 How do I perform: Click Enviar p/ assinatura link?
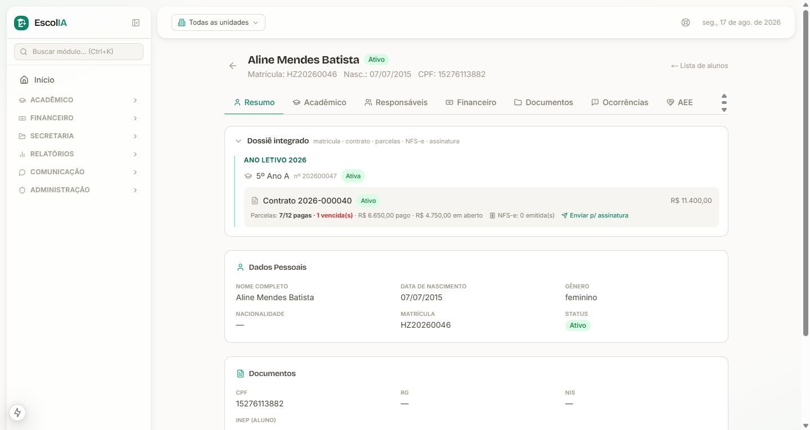[595, 215]
